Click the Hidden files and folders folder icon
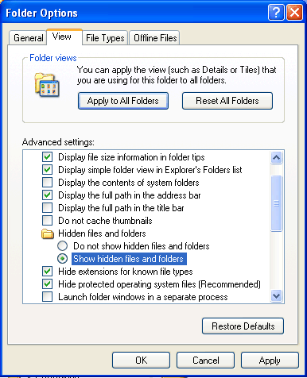Viewport: 307px width, 378px height. (x=48, y=233)
